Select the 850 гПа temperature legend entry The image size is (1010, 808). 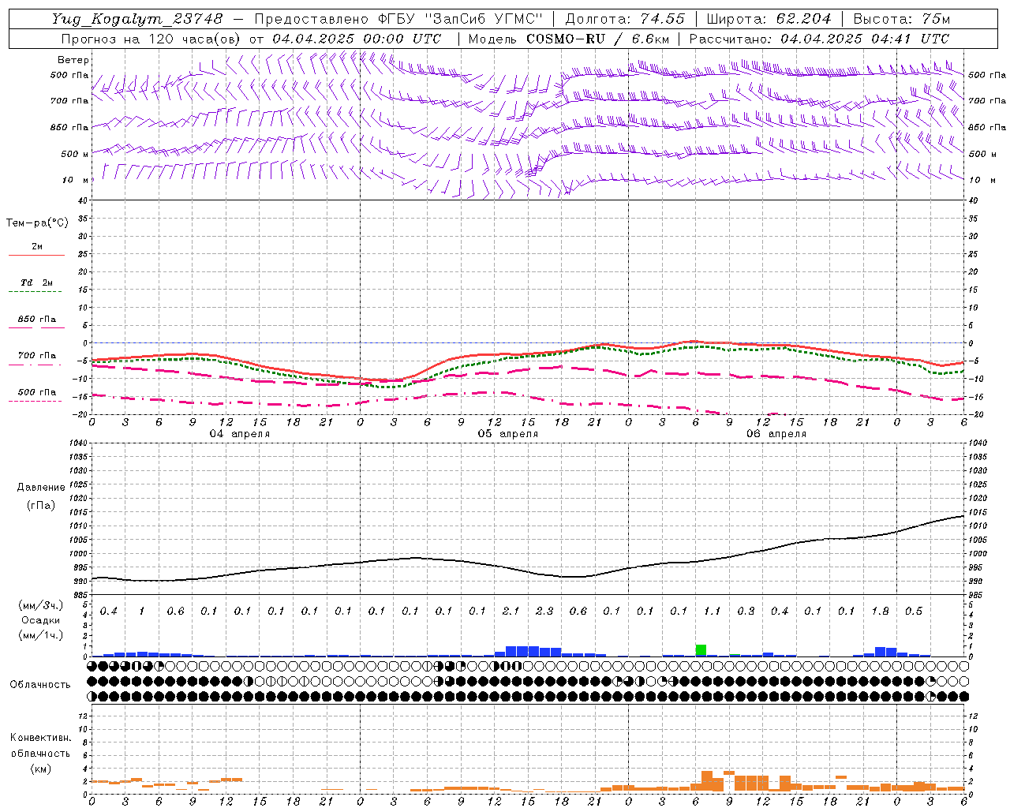coord(37,320)
